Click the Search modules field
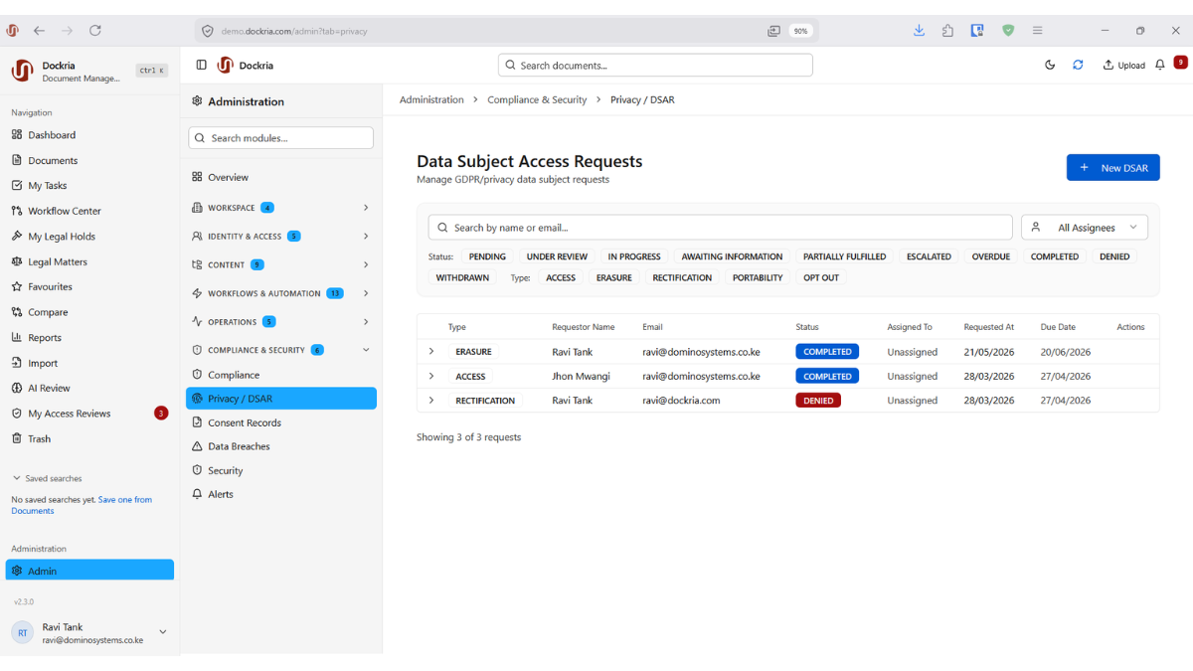 coord(280,138)
